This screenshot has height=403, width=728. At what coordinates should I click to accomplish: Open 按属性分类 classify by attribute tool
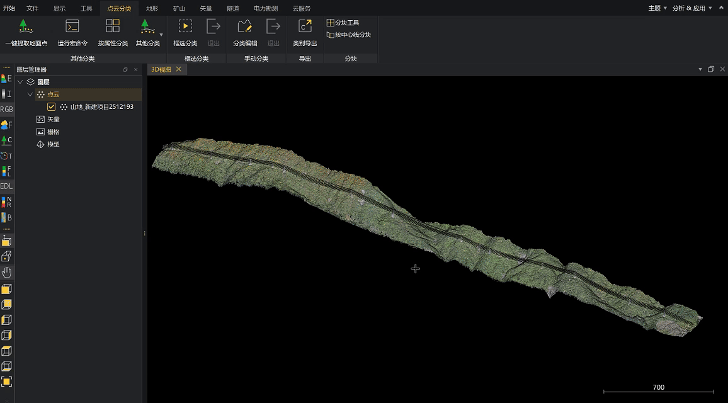(113, 26)
